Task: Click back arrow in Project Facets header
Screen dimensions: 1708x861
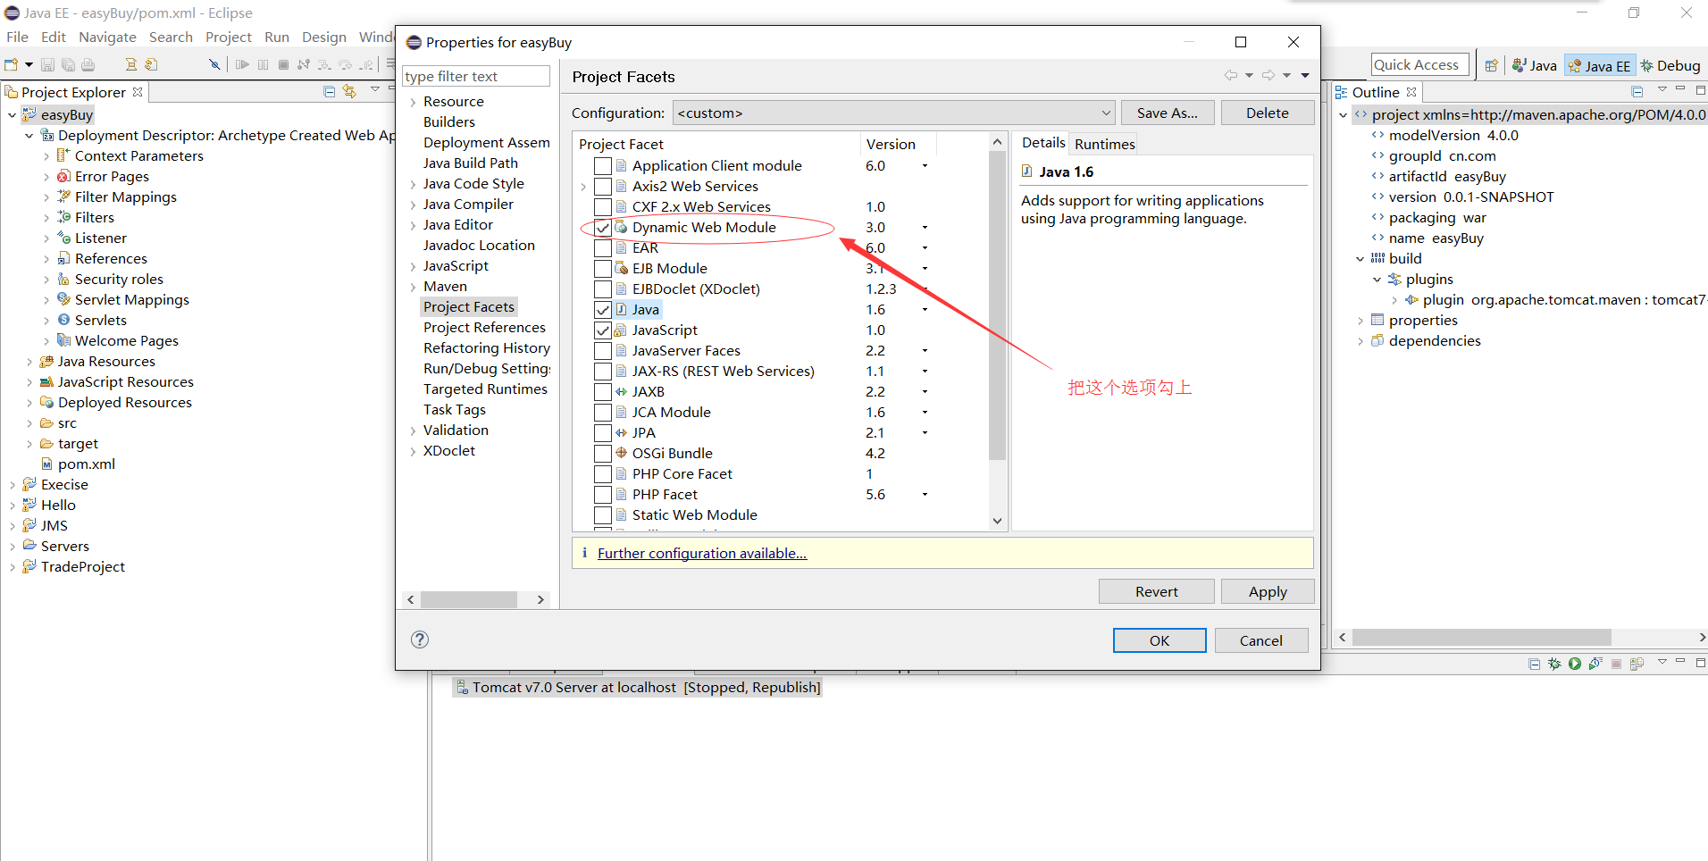Action: (x=1231, y=76)
